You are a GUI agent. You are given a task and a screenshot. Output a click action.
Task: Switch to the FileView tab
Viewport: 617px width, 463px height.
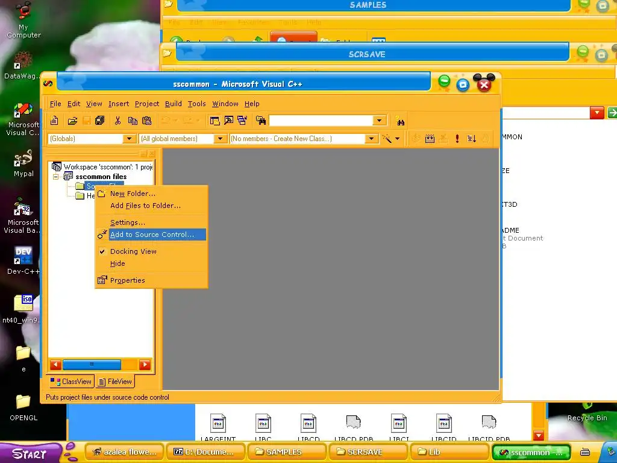click(115, 382)
